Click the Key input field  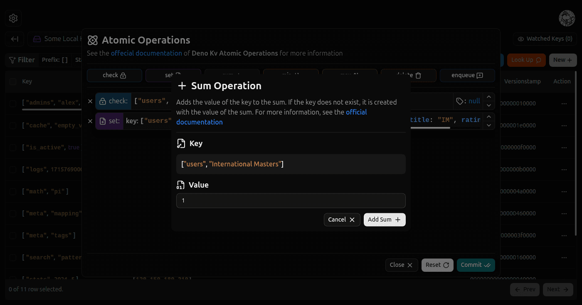coord(291,164)
